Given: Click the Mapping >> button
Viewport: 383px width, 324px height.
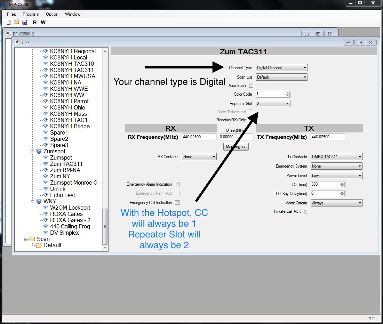Looking at the screenshot, I should [236, 147].
